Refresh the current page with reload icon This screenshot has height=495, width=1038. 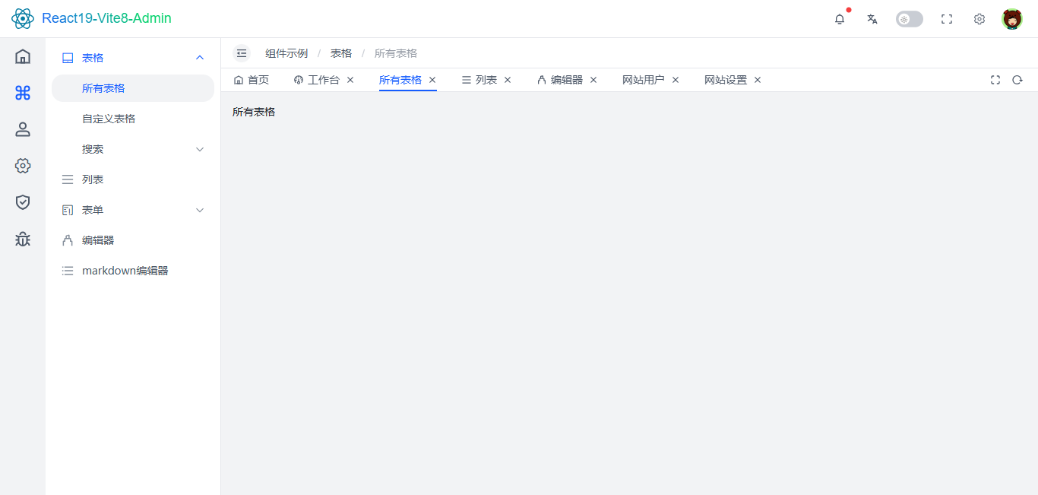pos(1017,80)
